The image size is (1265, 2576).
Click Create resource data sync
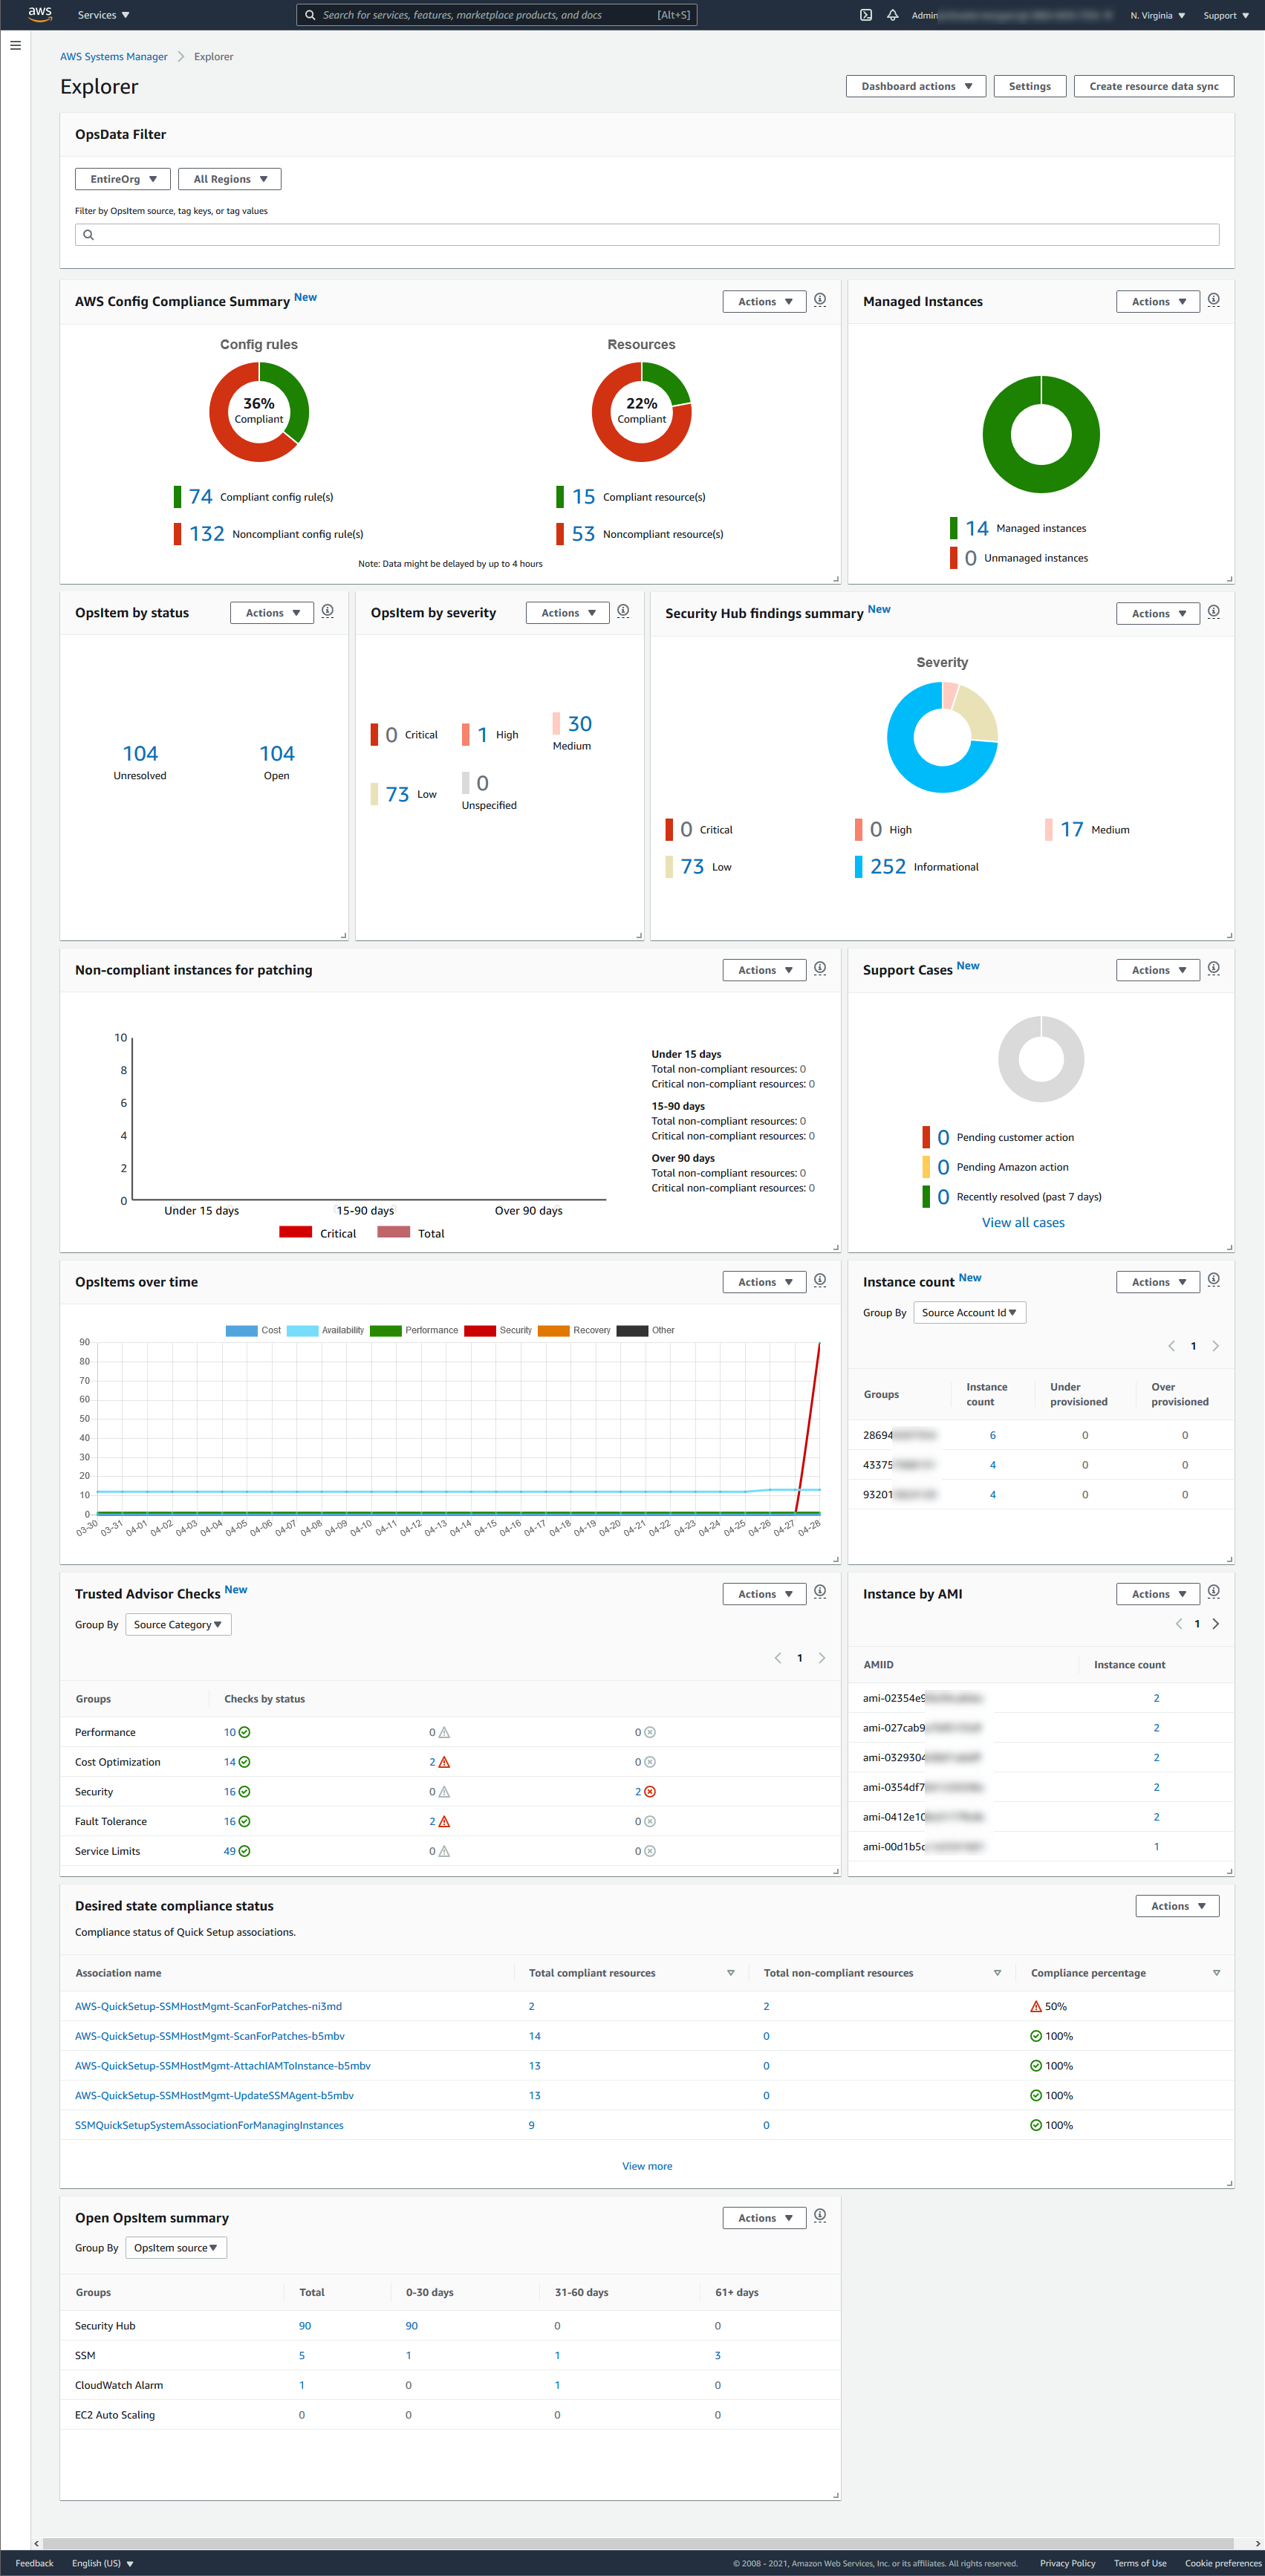tap(1154, 86)
